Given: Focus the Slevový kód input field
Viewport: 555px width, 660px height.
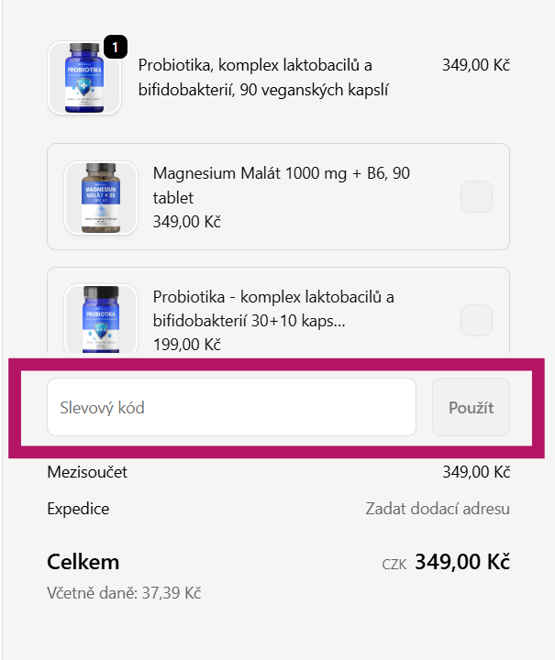Looking at the screenshot, I should [x=231, y=407].
